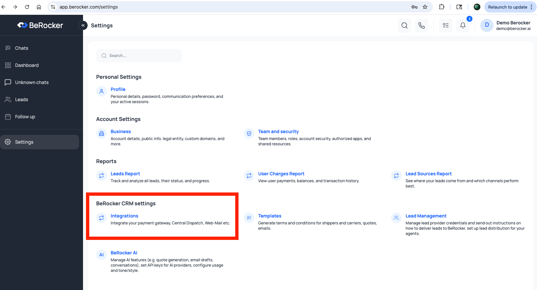The image size is (537, 290).
Task: Open the browser three-dot menu
Action: [531, 7]
